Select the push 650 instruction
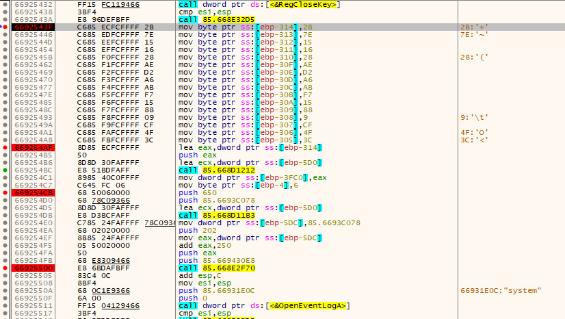 click(x=198, y=193)
